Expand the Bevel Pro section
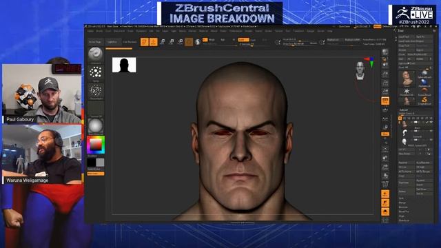 [404, 211]
